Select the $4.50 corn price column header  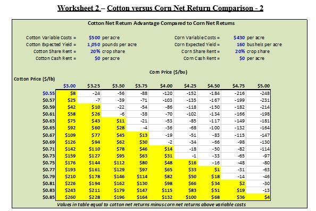[x=214, y=86]
